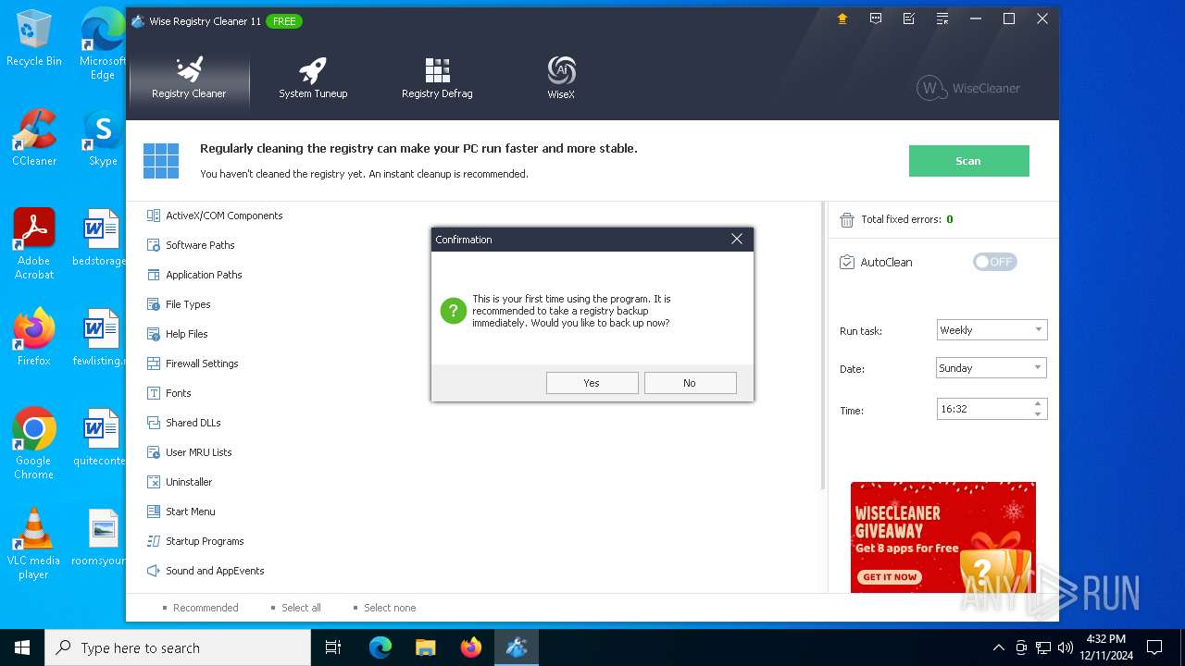The width and height of the screenshot is (1185, 666).
Task: Select the Adobe Acrobat desktop icon
Action: click(x=34, y=245)
